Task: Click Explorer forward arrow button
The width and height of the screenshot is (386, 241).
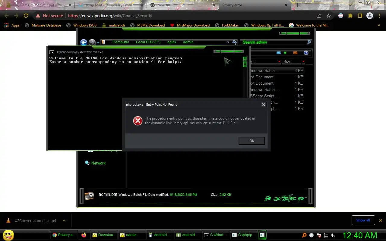Action: (92, 42)
